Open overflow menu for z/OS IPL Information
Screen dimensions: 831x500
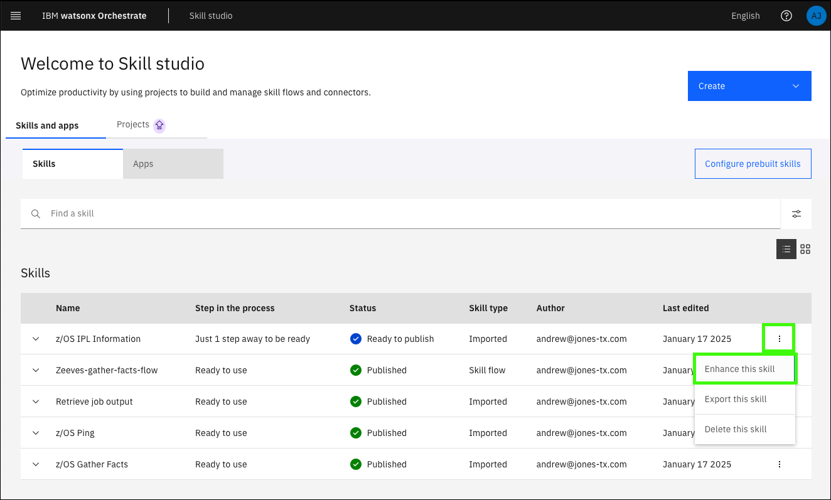click(779, 339)
